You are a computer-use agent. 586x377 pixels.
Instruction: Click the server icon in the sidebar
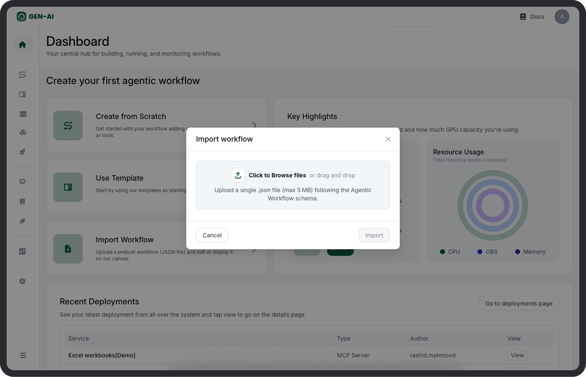click(x=23, y=114)
